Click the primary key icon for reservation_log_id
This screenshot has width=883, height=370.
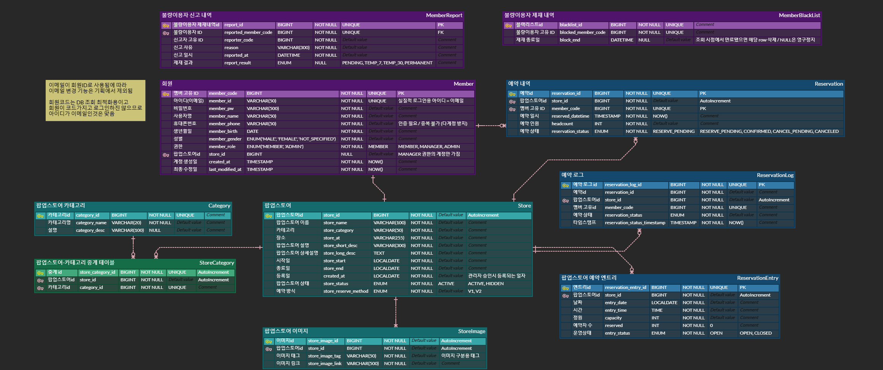click(566, 185)
